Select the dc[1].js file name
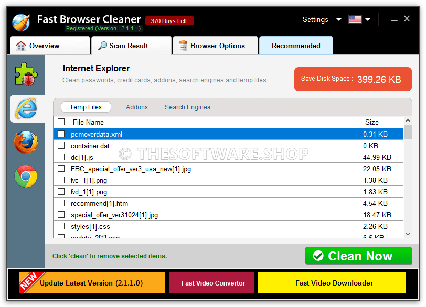This screenshot has height=307, width=426. point(82,157)
